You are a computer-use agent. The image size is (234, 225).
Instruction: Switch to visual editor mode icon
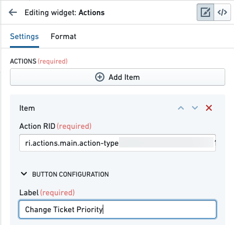point(205,12)
